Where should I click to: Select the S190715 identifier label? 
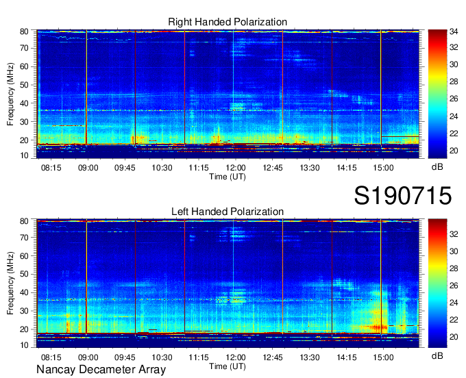pos(403,196)
